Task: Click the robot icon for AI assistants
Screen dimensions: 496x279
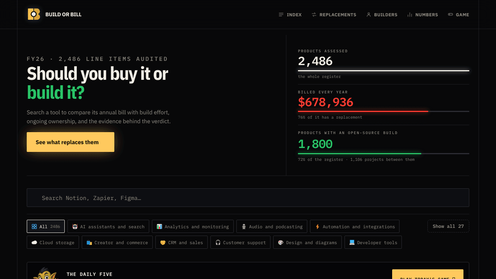Action: 75,226
